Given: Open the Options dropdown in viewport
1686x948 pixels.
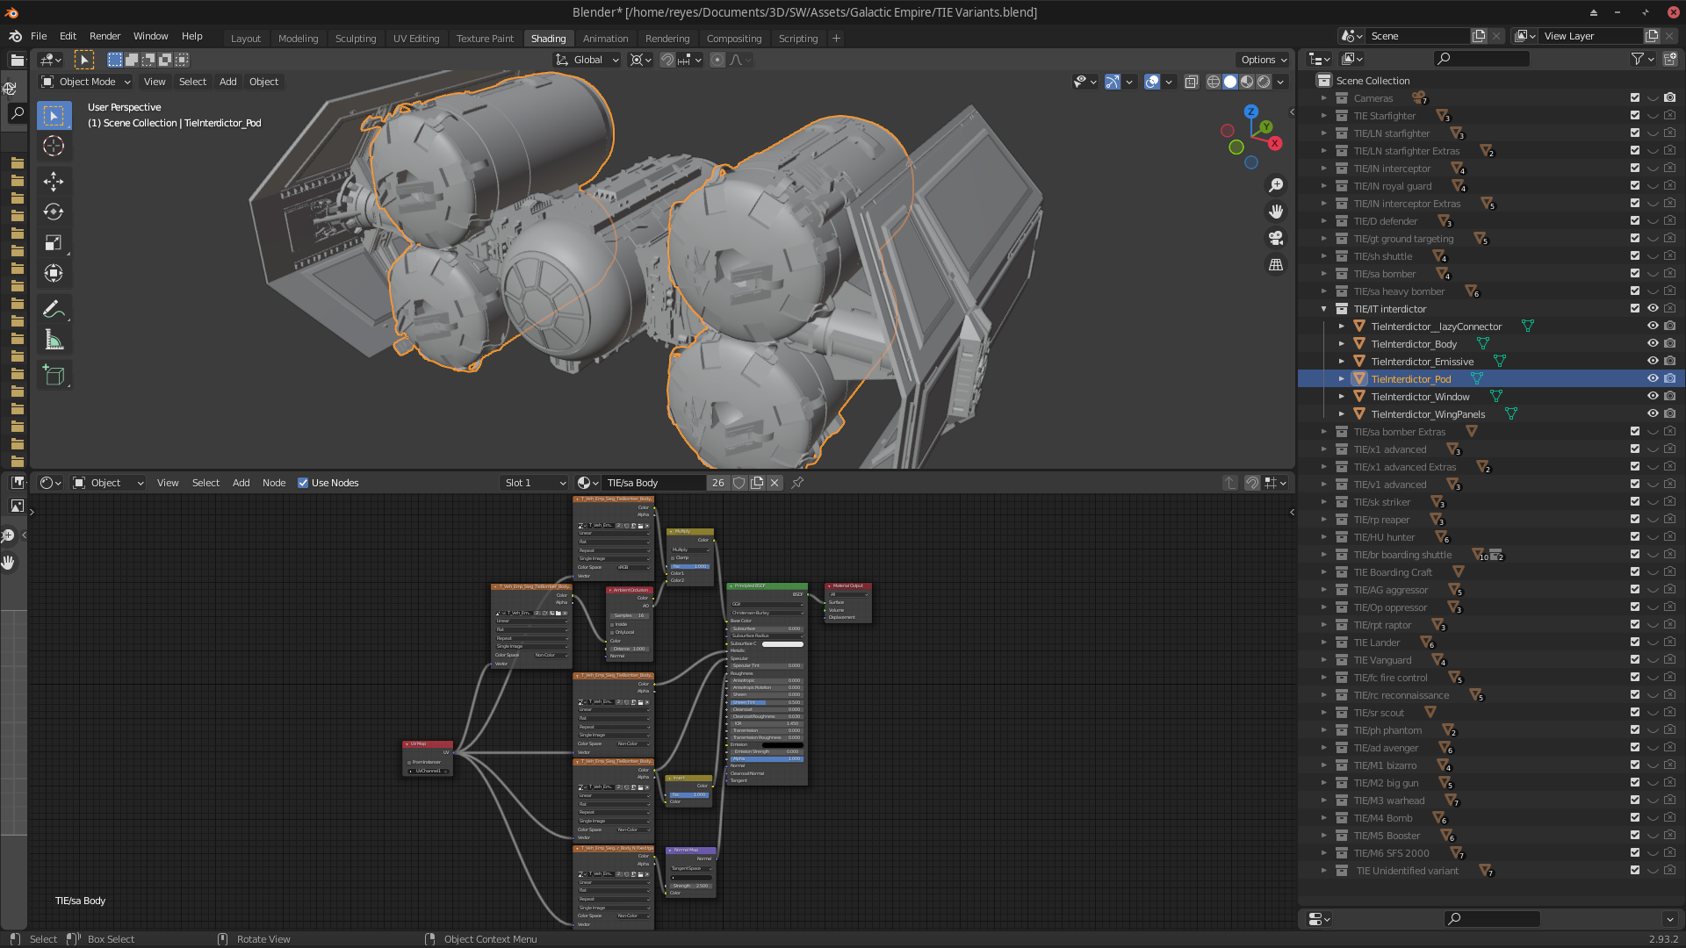Looking at the screenshot, I should (1264, 60).
